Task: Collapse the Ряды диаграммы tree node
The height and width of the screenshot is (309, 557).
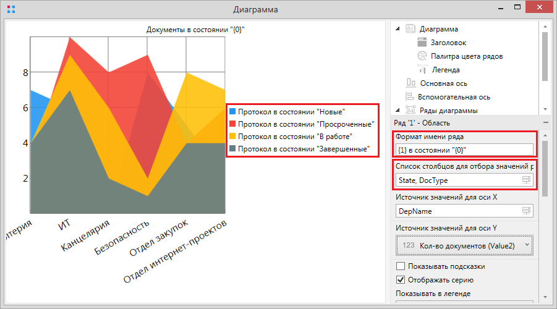Action: (x=397, y=110)
